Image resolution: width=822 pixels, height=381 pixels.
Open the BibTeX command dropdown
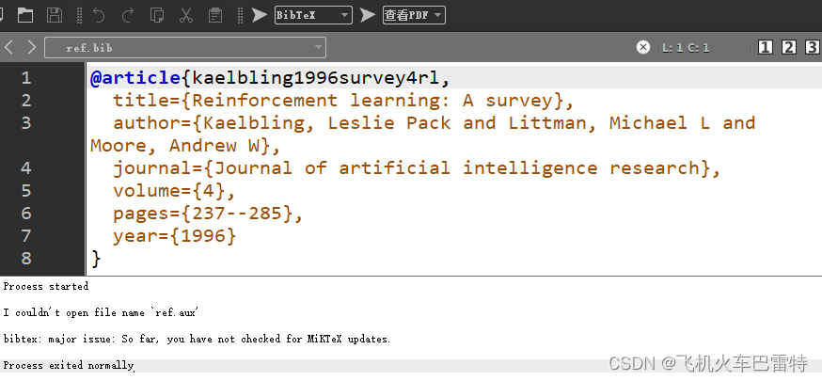(344, 15)
